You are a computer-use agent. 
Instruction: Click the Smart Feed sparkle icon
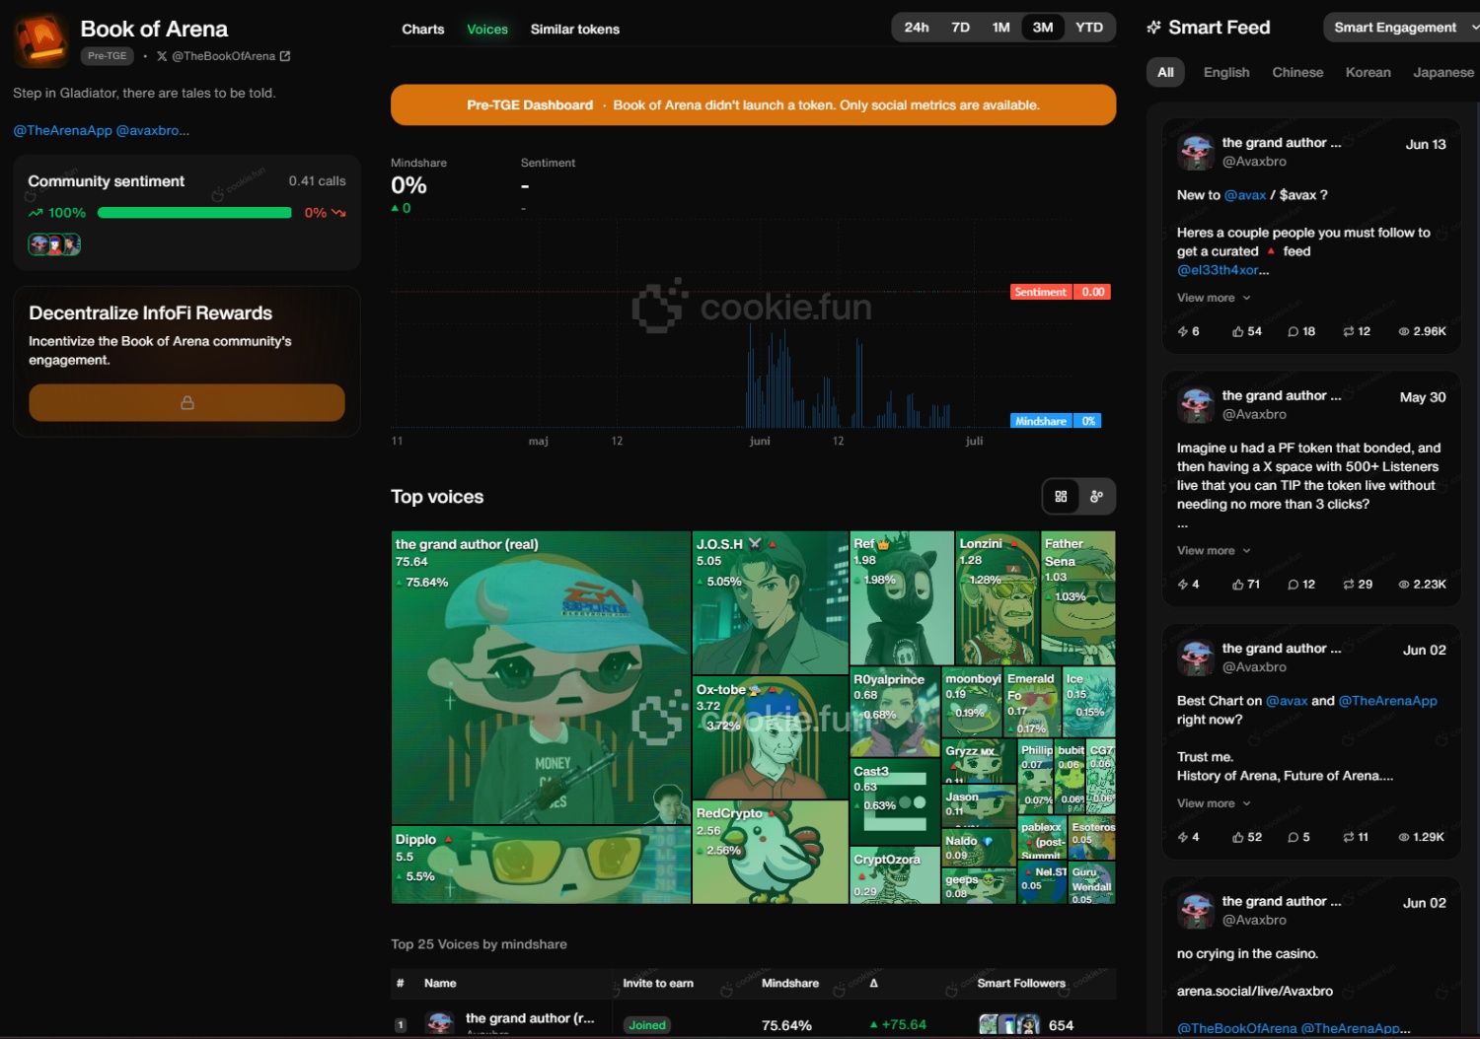pos(1153,28)
